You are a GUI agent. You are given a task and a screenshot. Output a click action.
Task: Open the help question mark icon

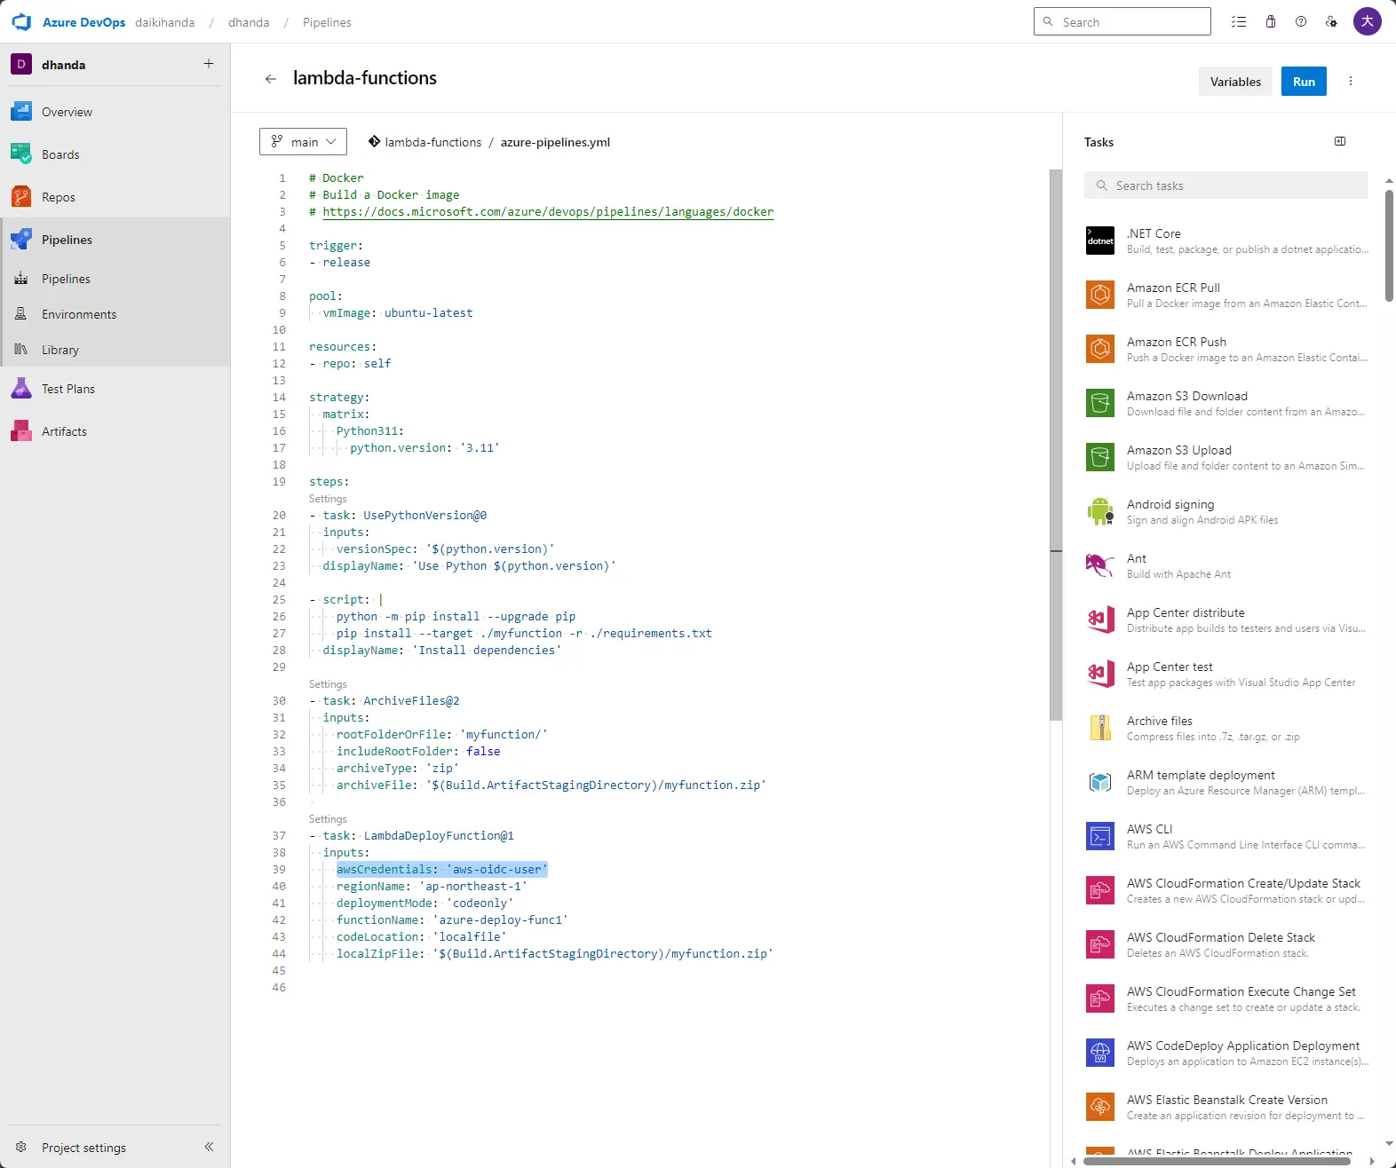[1301, 22]
